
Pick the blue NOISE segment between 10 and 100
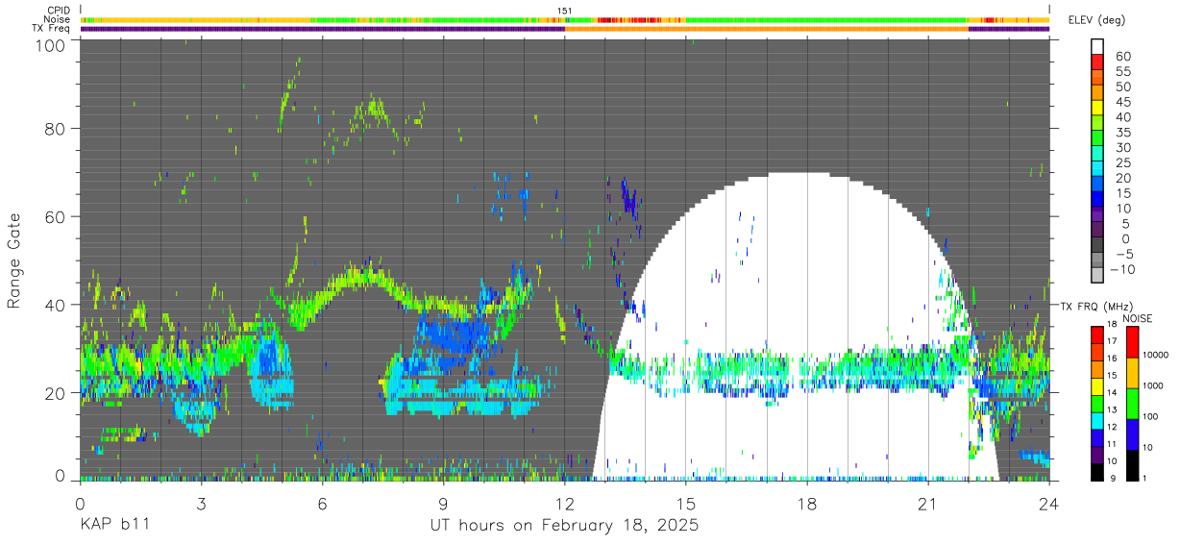tap(1133, 434)
